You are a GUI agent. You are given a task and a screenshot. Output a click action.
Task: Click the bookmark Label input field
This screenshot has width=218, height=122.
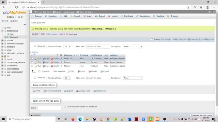49,108
